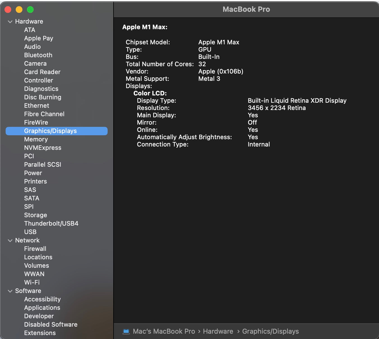Screen dimensions: 379x339
Task: Open the Disabled Software entry
Action: pyautogui.click(x=51, y=325)
